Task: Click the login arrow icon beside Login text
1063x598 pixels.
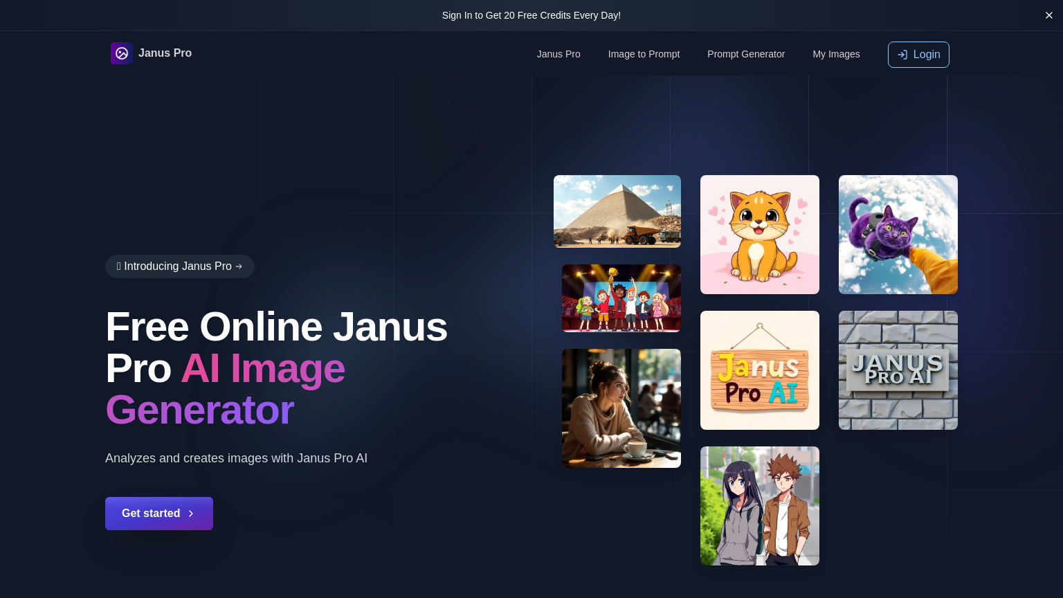Action: point(902,55)
